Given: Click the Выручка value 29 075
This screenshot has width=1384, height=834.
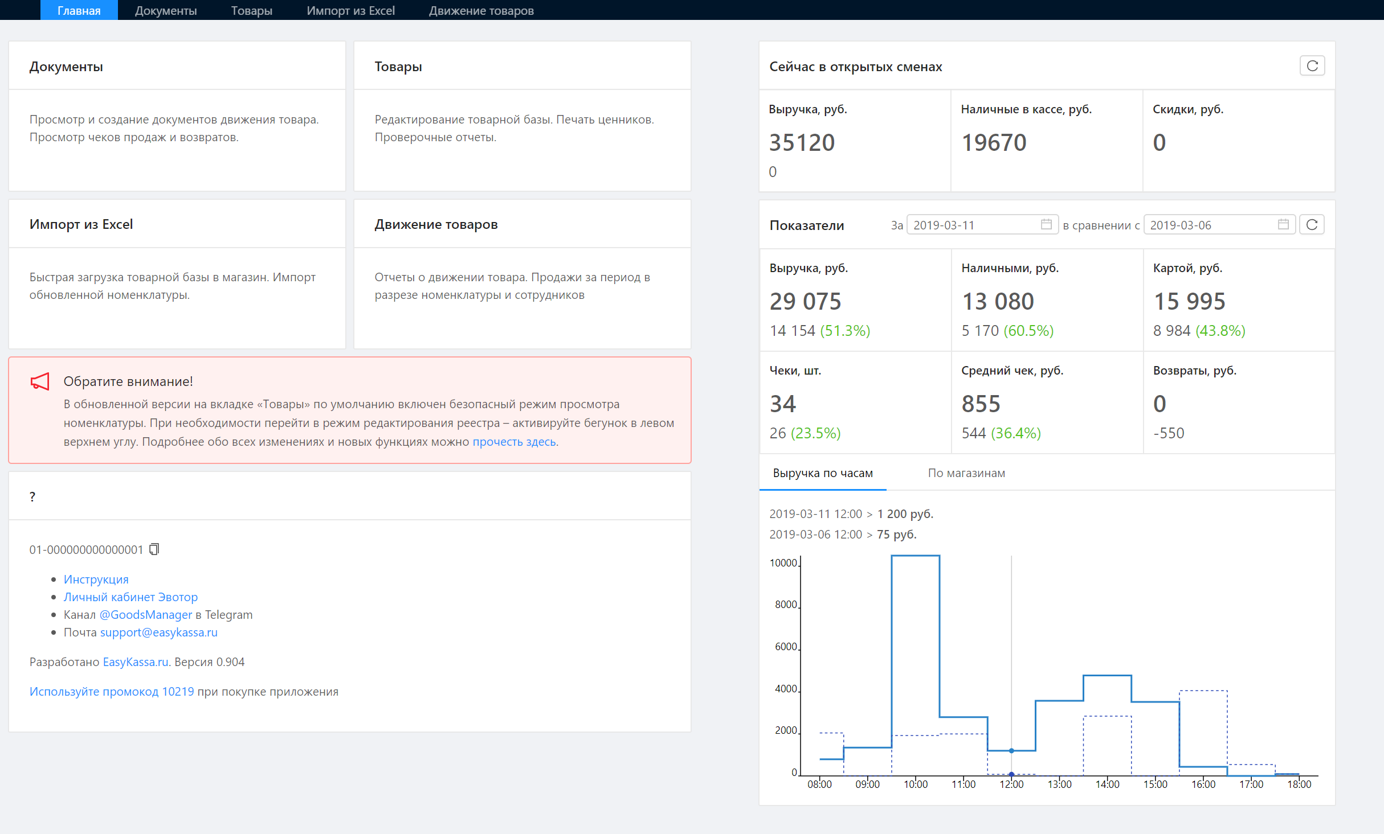Looking at the screenshot, I should click(805, 301).
